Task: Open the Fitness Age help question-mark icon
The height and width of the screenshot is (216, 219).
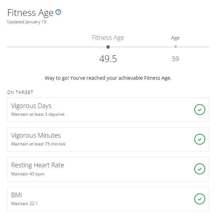Action: [x=58, y=12]
